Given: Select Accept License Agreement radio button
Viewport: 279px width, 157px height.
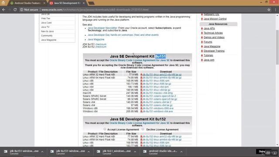Looking at the screenshot, I should coord(105,129).
